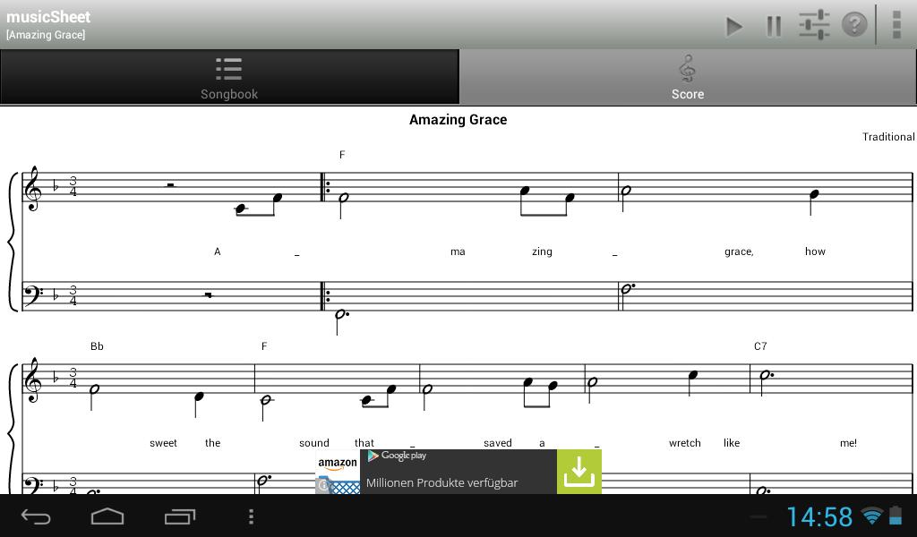Tap the lyric word "me!"
The image size is (917, 537).
pyautogui.click(x=848, y=443)
